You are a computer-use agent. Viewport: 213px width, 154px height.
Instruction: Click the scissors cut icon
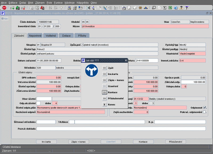click(x=88, y=8)
